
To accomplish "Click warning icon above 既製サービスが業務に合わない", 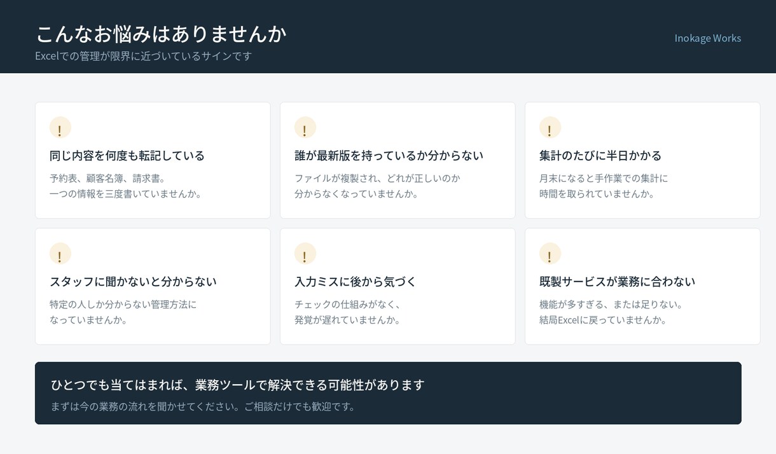I will point(550,253).
